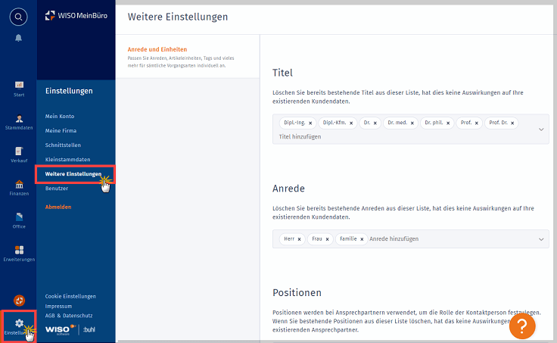Viewport: 557px width, 343px height.
Task: Open the orange help question mark button
Action: [x=522, y=326]
